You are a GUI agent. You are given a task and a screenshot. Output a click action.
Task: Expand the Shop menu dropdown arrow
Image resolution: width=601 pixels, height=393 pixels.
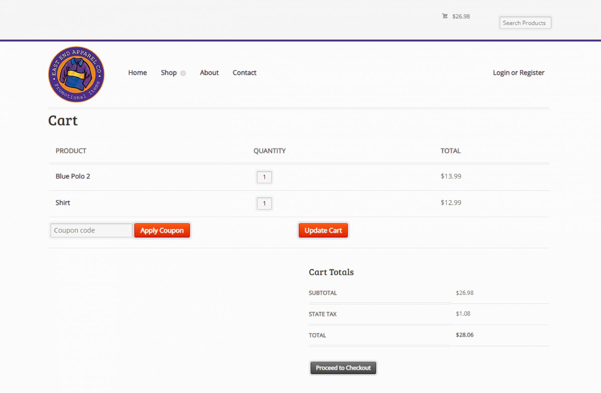[183, 73]
